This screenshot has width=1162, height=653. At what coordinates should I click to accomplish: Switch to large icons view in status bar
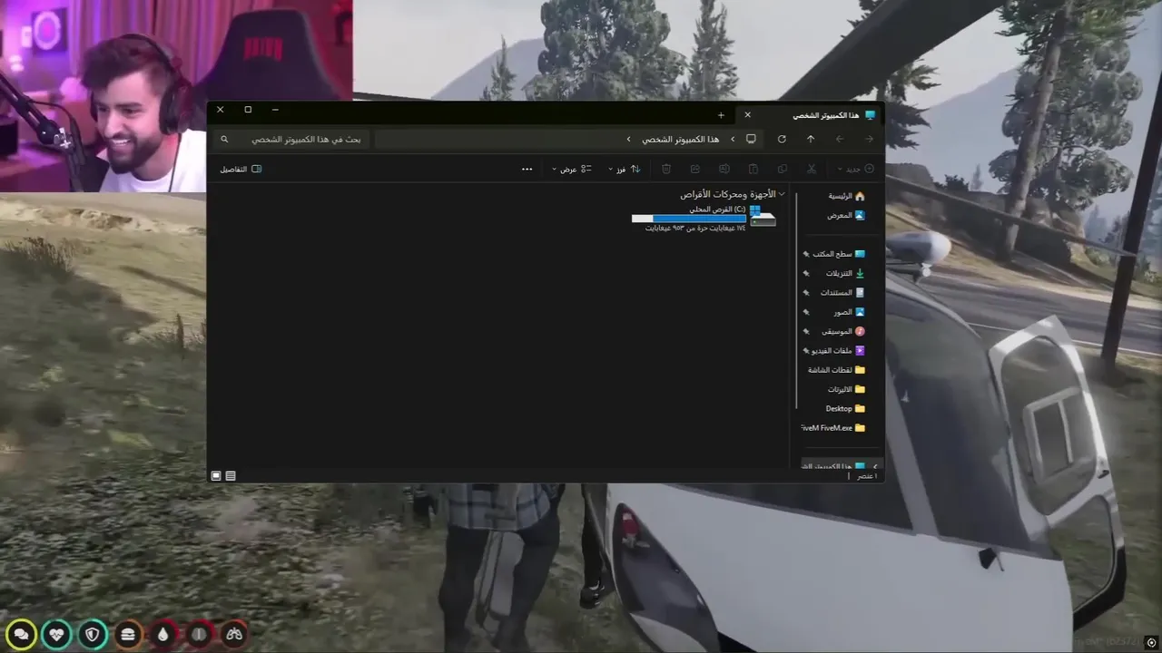click(x=216, y=475)
